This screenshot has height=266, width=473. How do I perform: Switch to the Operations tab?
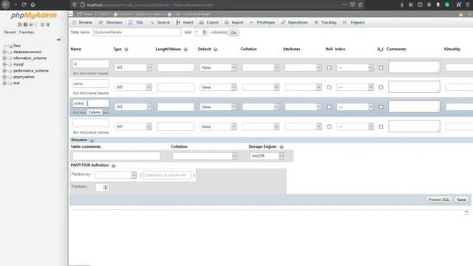[x=294, y=22]
